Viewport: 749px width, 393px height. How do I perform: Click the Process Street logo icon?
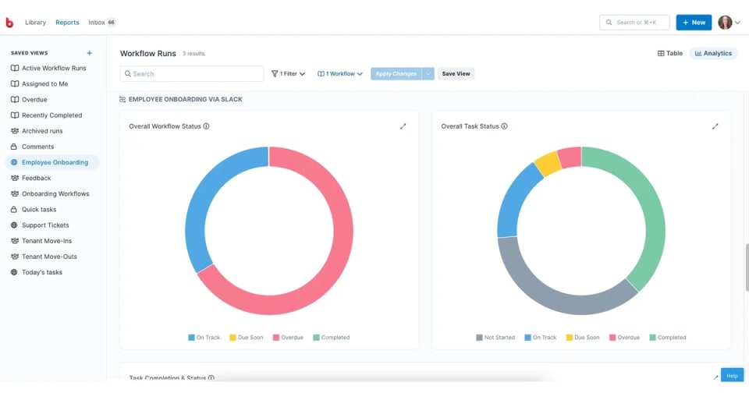(x=9, y=23)
